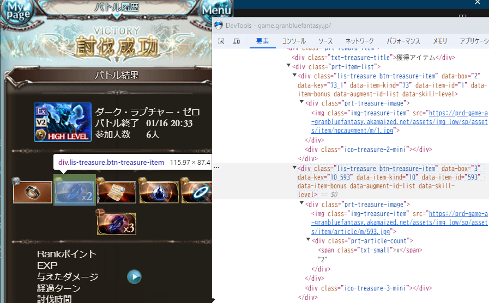Click the blue halo ring treasure item
This screenshot has height=303, width=489.
[x=197, y=192]
